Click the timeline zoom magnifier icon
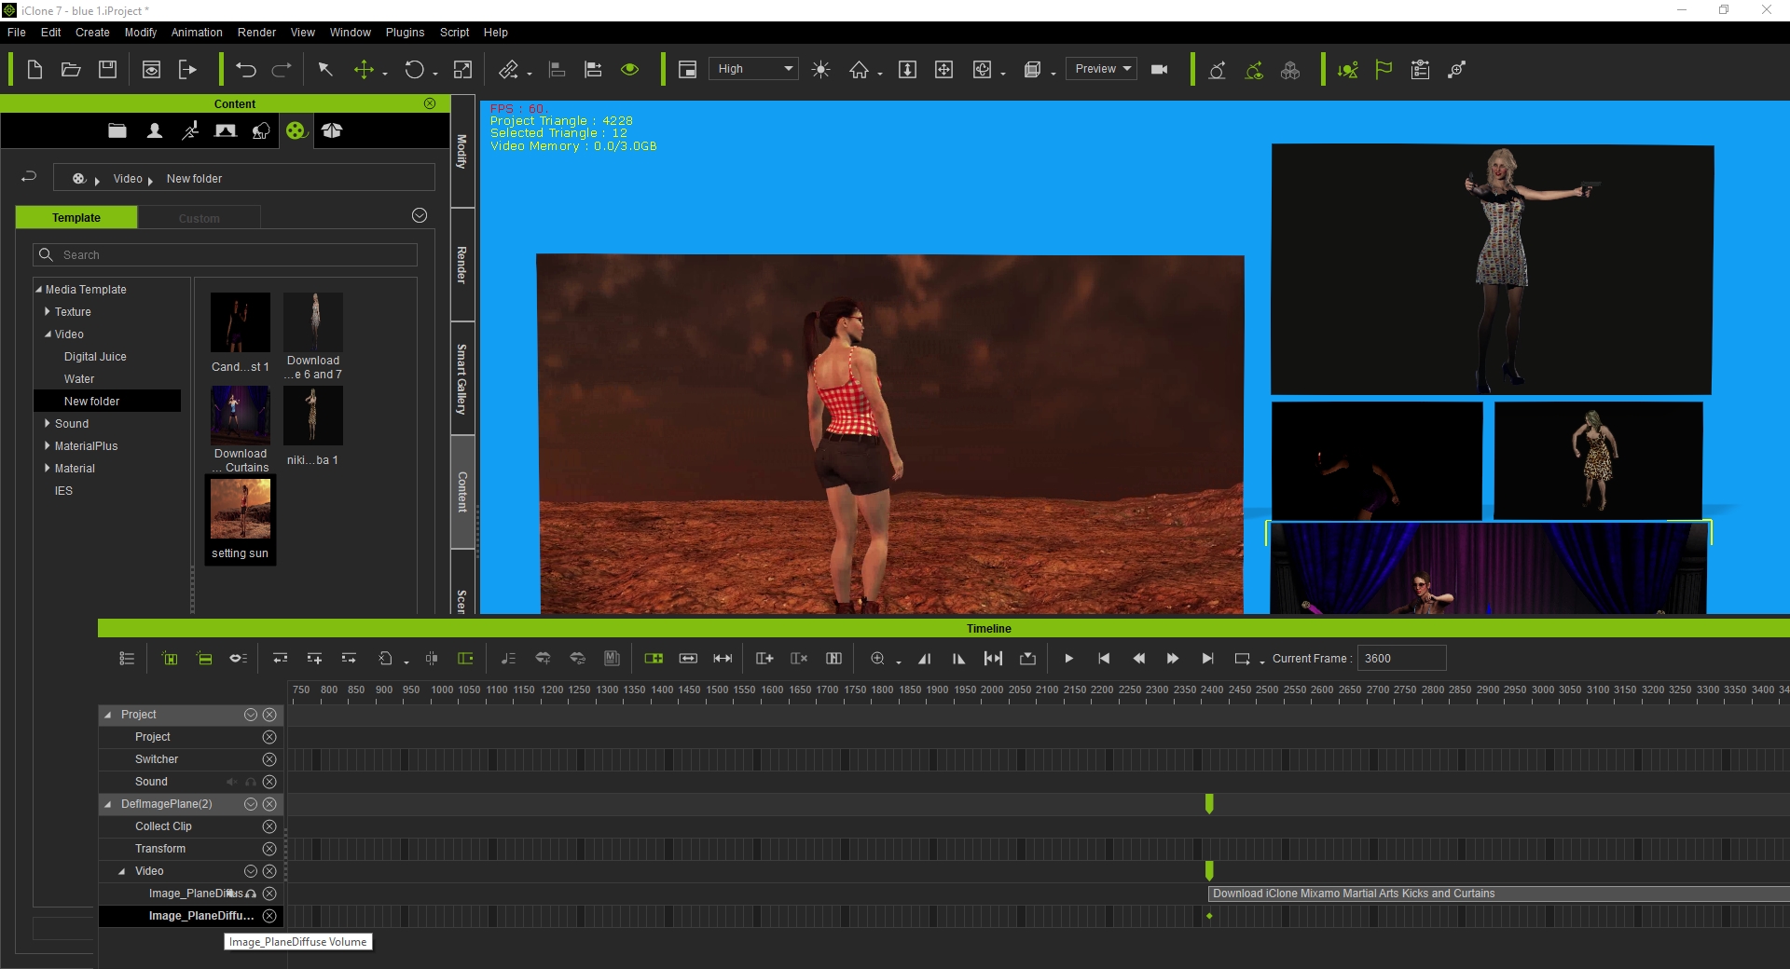The width and height of the screenshot is (1790, 969). pos(877,659)
